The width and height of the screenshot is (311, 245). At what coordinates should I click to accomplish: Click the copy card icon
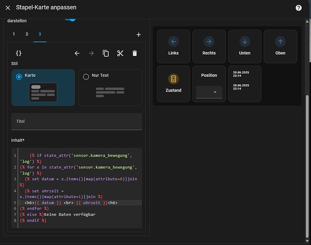click(106, 53)
